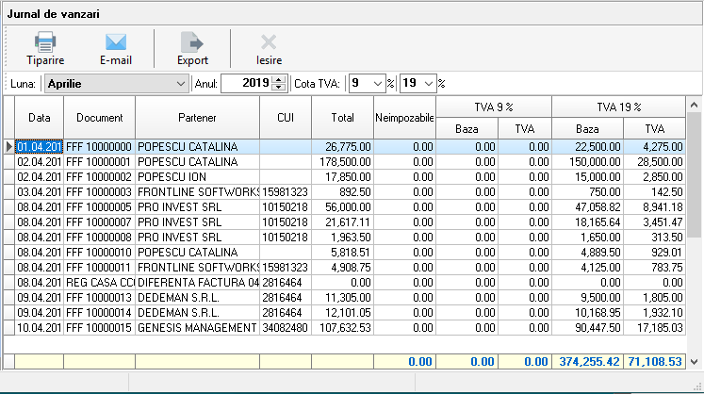
Task: Open the 19% TVA rate dropdown
Action: click(x=429, y=84)
